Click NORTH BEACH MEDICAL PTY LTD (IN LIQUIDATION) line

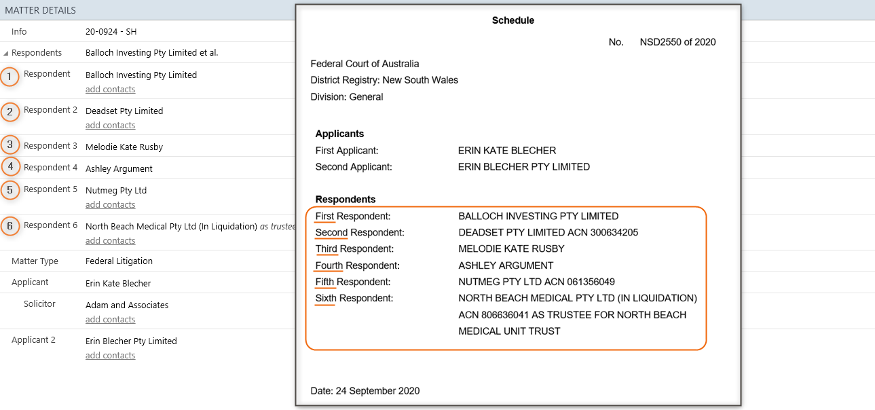coord(578,298)
